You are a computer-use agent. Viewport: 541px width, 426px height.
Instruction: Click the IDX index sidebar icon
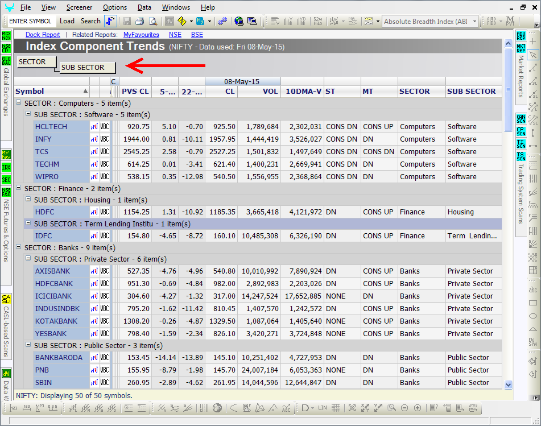pos(6,167)
